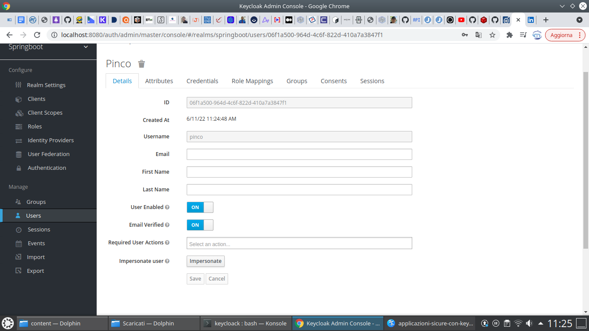Toggle User Enabled switch
The height and width of the screenshot is (331, 589).
point(200,207)
